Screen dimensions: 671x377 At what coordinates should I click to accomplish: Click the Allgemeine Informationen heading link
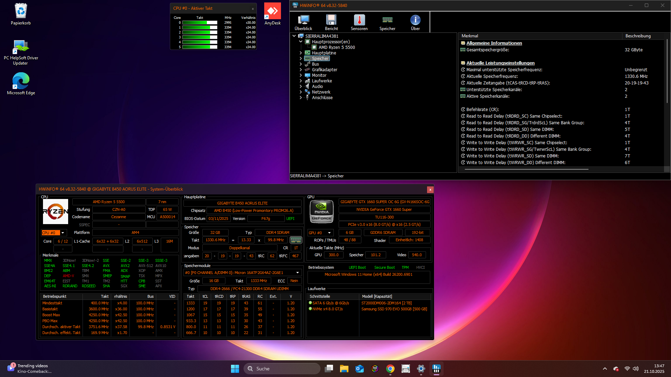(x=494, y=43)
